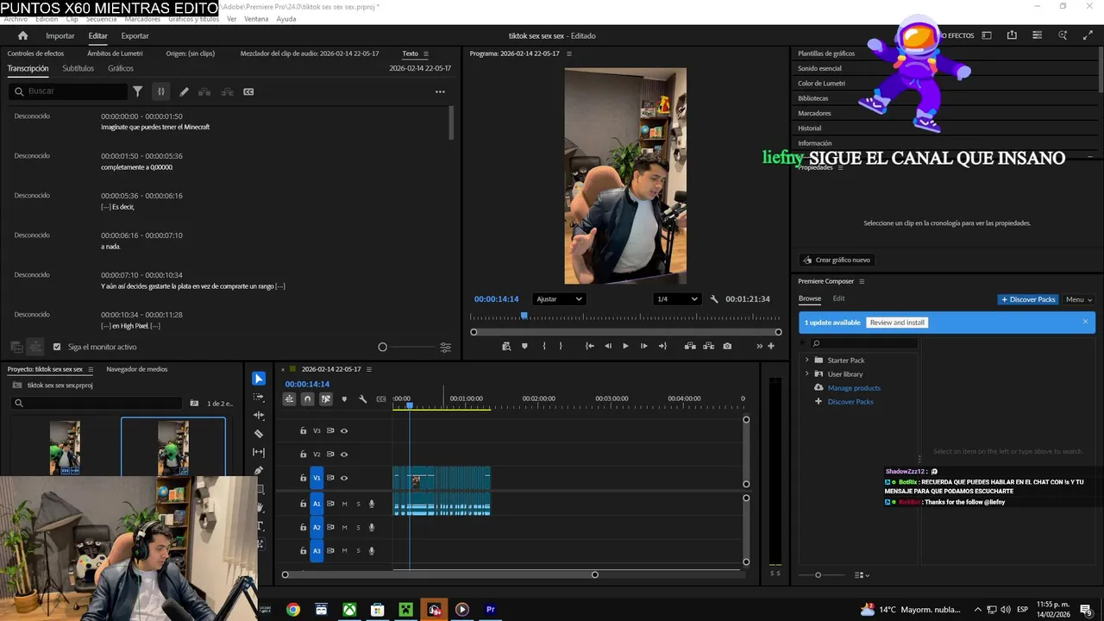Enable voice-over record on A3 track
The width and height of the screenshot is (1104, 621).
coord(372,550)
